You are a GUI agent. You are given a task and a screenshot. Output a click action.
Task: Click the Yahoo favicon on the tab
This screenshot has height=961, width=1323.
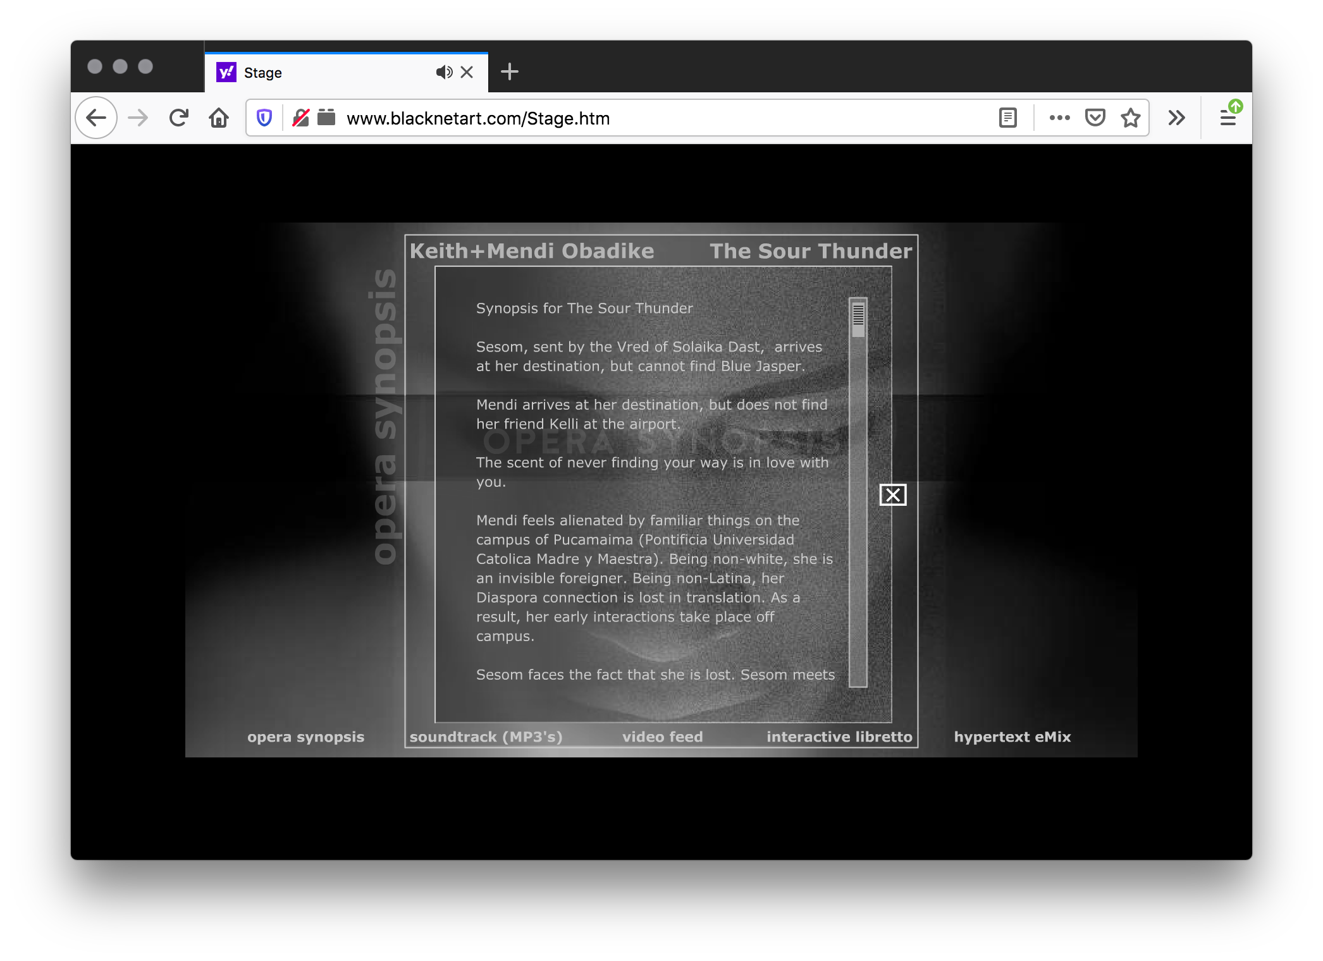pos(226,72)
